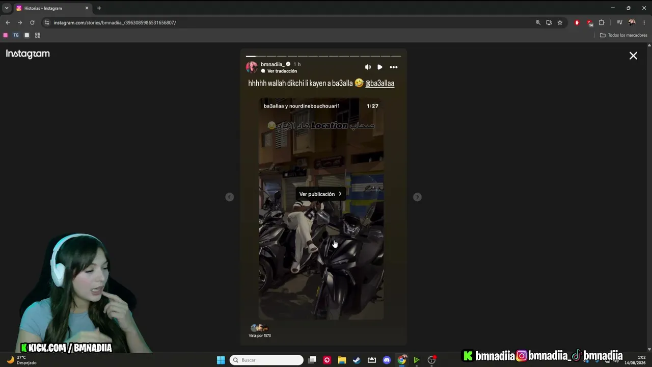This screenshot has width=652, height=367.
Task: Click the taskbar "Buscar" search box
Action: pos(266,360)
